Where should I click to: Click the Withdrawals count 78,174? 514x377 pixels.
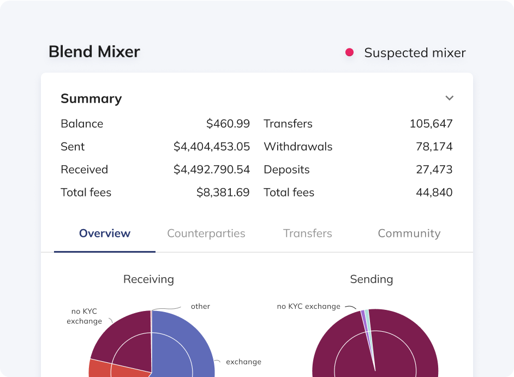tap(434, 147)
